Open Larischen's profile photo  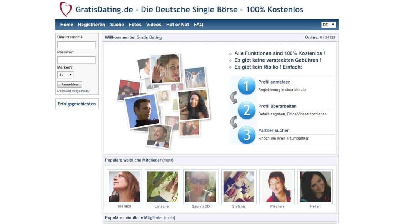162,187
